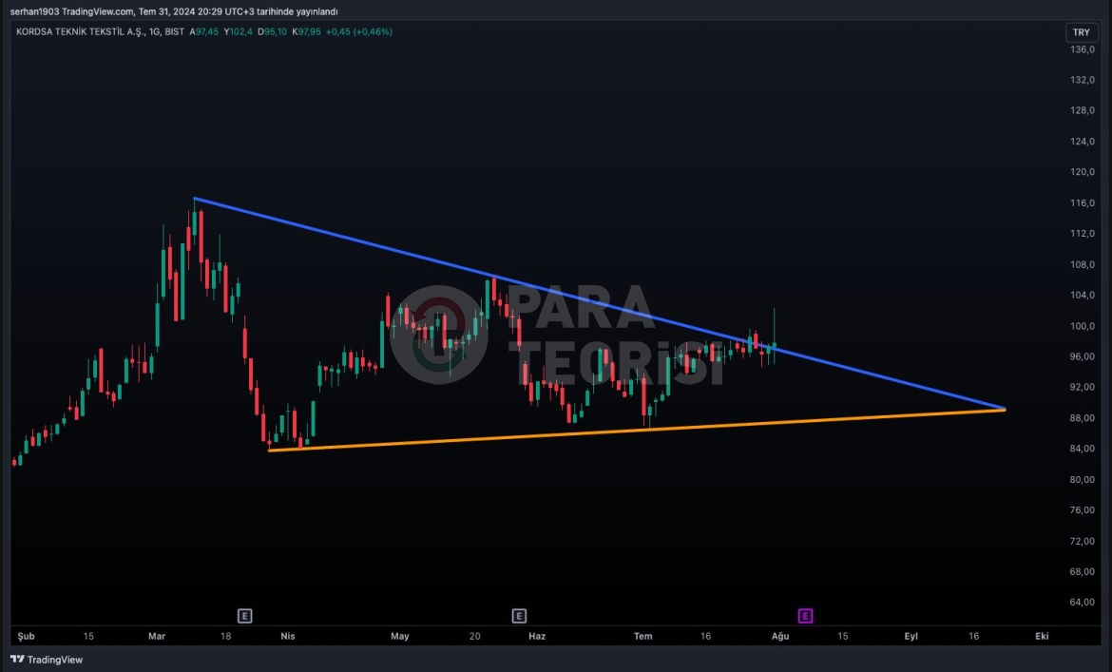Click the D95,10 low value
1112x672 pixels.
[x=273, y=32]
